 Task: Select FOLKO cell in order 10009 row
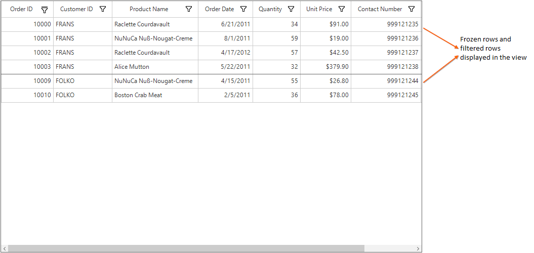coord(83,81)
